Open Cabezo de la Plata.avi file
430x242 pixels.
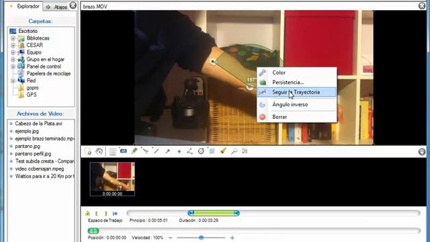[38, 124]
